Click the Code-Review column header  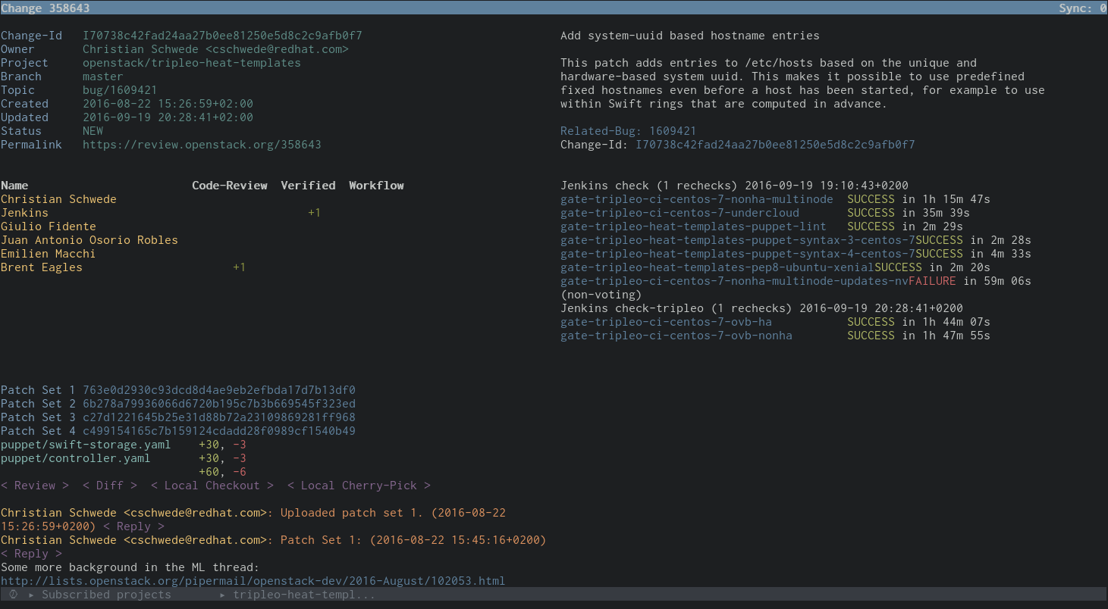click(229, 186)
